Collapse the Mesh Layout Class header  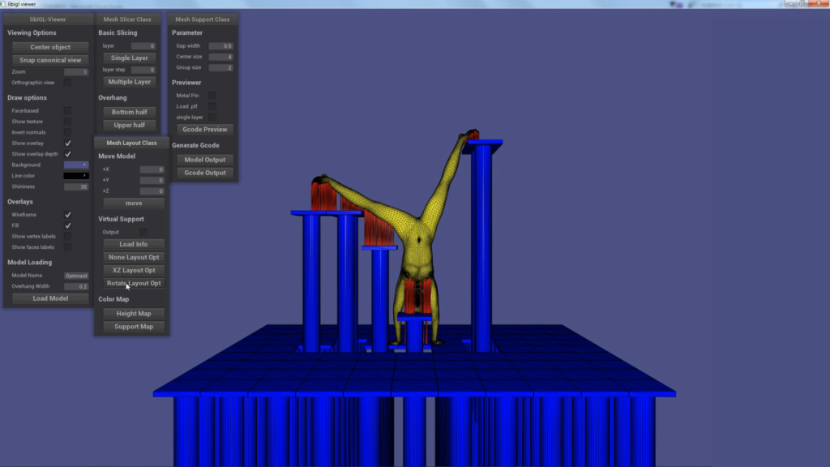pos(131,143)
